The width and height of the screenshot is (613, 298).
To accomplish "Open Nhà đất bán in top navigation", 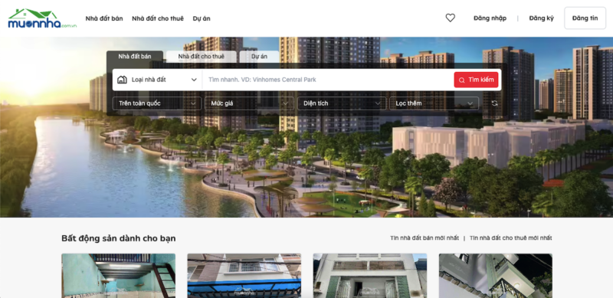I will tap(104, 18).
